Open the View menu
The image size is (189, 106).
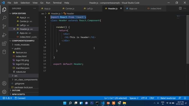(x=35, y=3)
